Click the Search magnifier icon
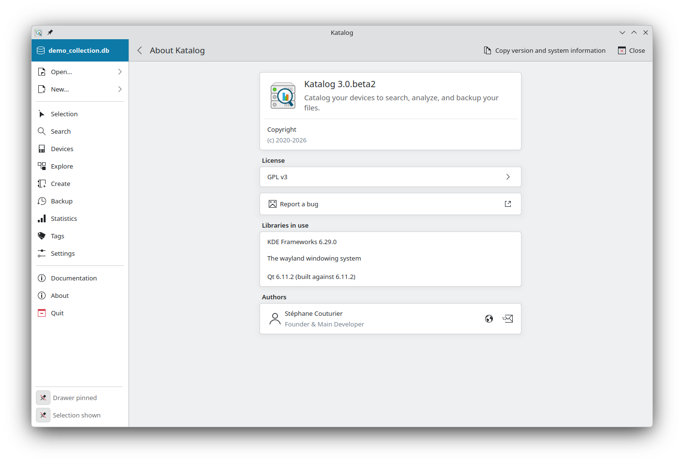This screenshot has width=684, height=464. point(42,131)
